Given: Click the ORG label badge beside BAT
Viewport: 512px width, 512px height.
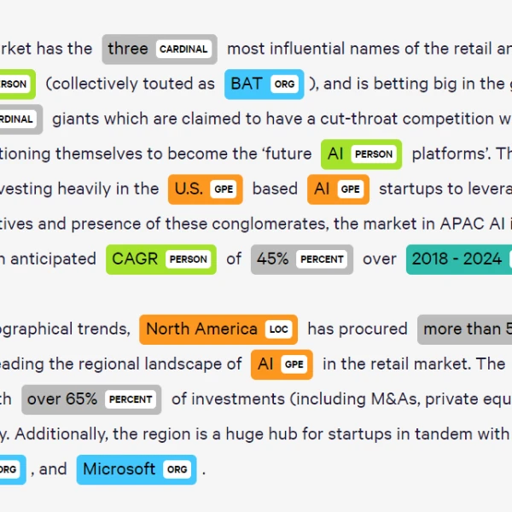Looking at the screenshot, I should [284, 84].
